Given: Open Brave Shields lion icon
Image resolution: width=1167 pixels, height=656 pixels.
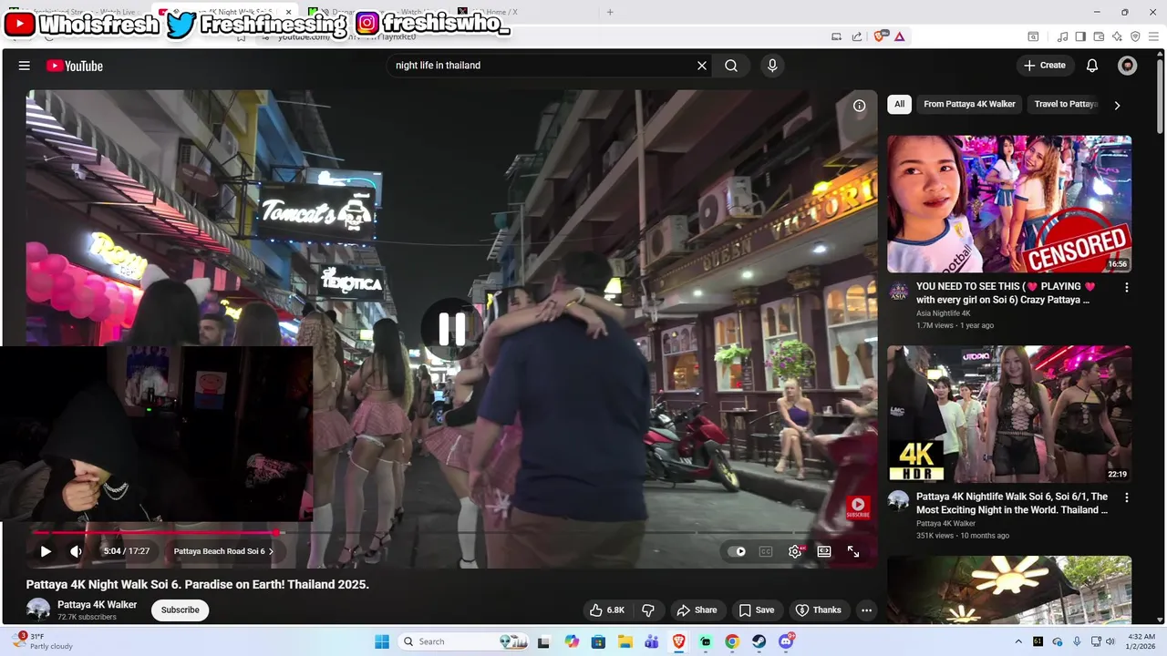Looking at the screenshot, I should (x=880, y=36).
